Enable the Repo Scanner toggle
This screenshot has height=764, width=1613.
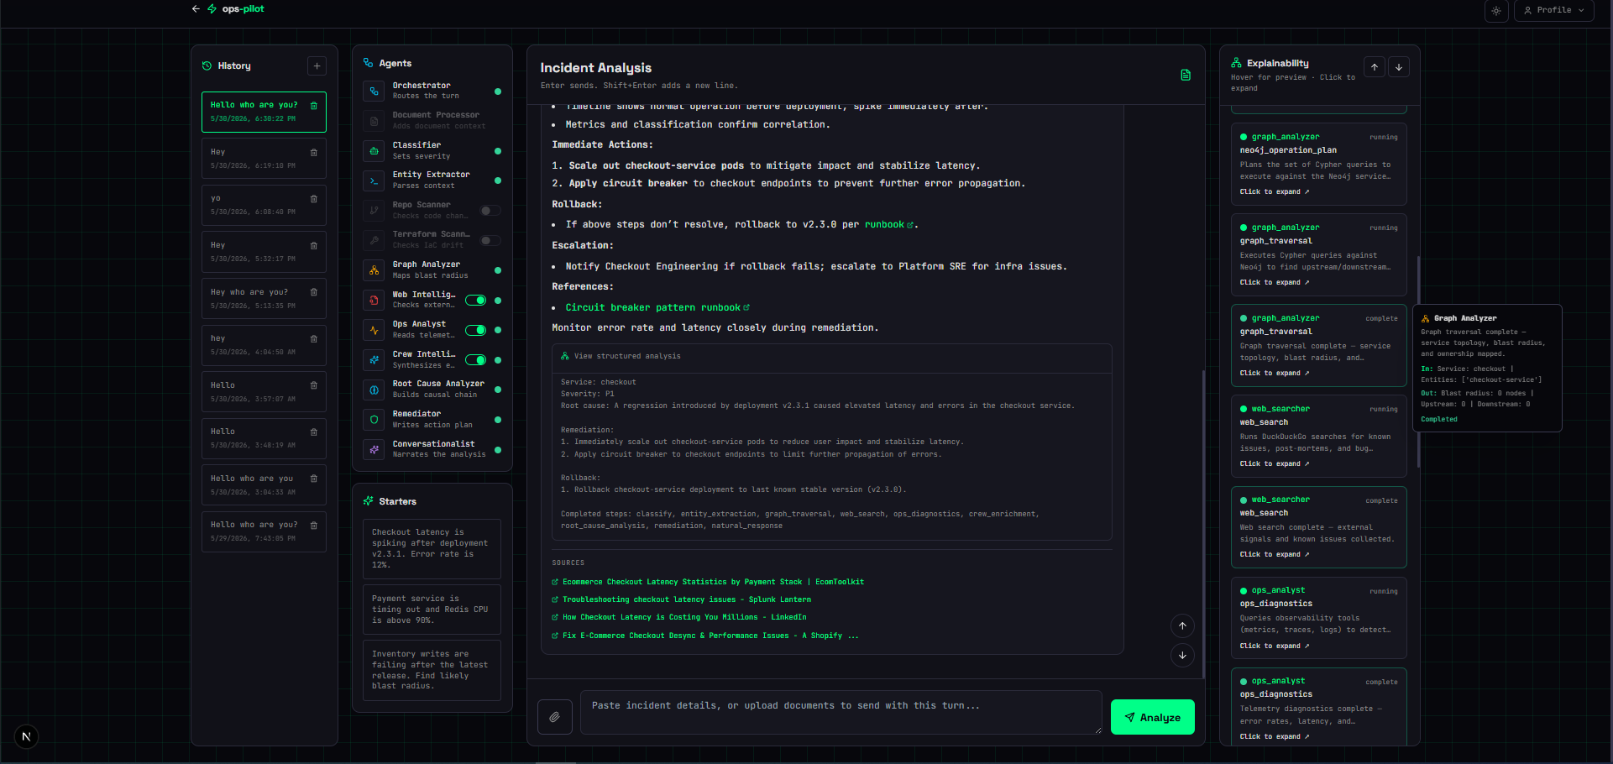tap(490, 211)
